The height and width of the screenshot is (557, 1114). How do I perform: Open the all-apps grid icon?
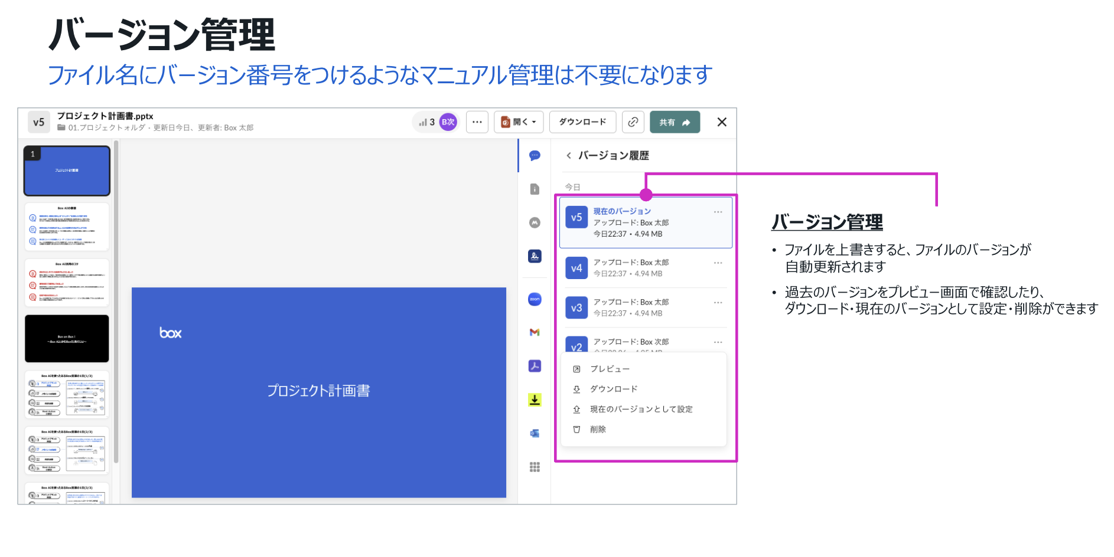point(535,467)
